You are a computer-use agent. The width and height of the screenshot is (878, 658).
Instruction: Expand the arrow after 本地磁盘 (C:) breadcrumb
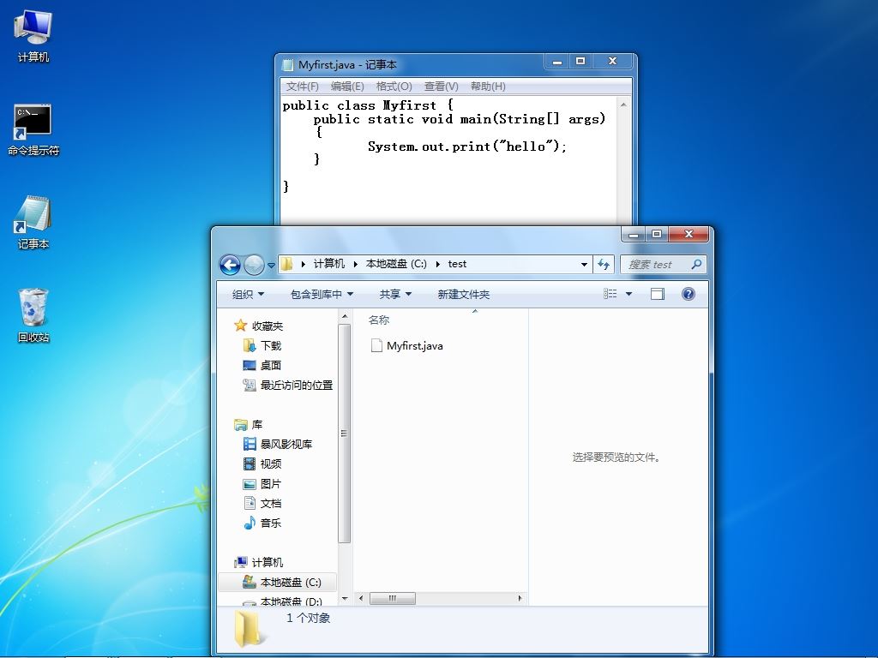pyautogui.click(x=437, y=264)
